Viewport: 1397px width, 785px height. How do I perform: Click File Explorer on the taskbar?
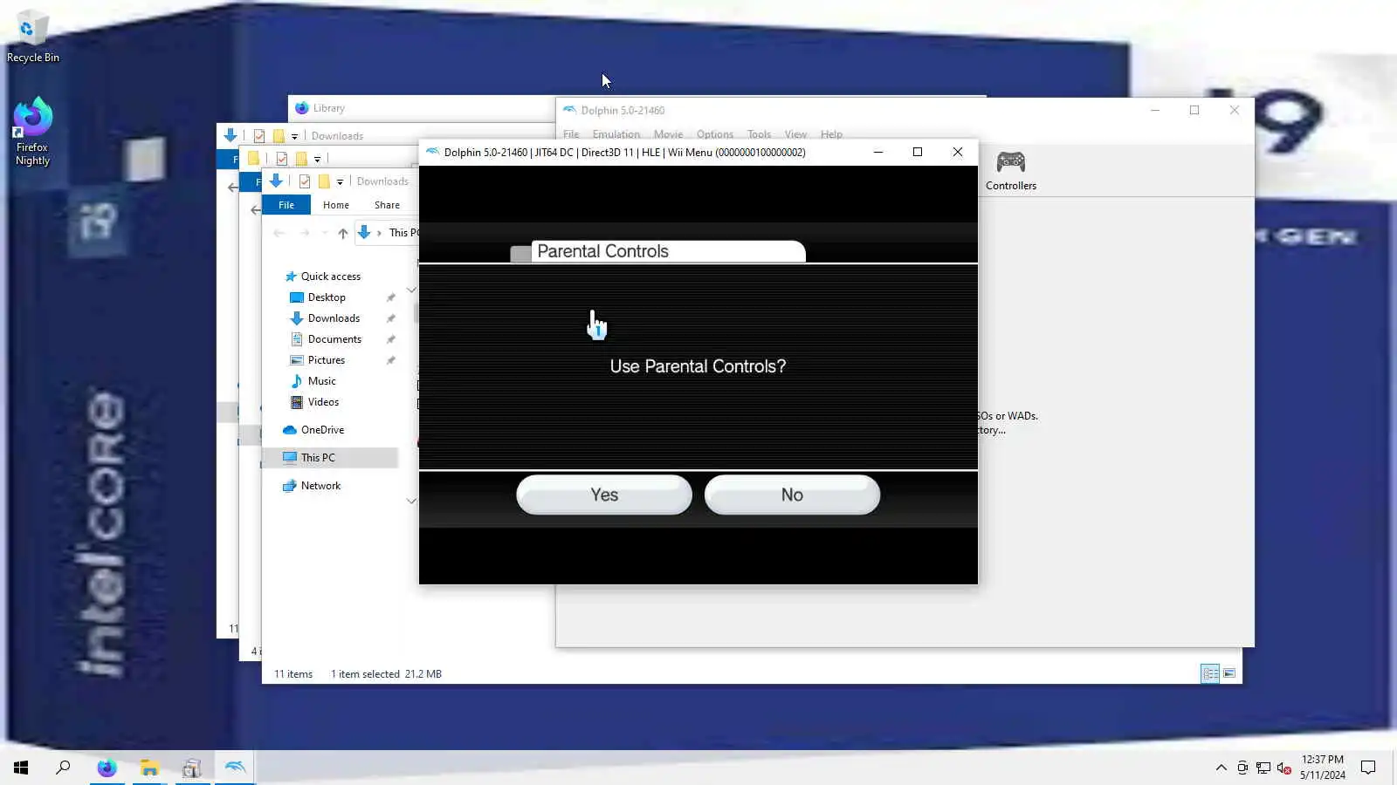(x=149, y=768)
